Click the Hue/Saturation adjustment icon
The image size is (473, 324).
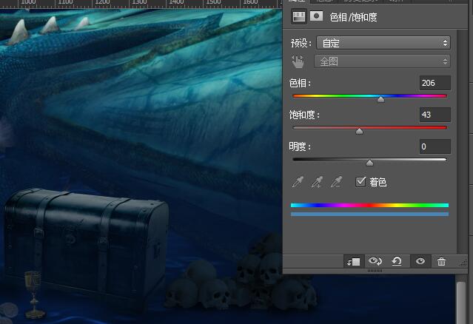point(299,16)
